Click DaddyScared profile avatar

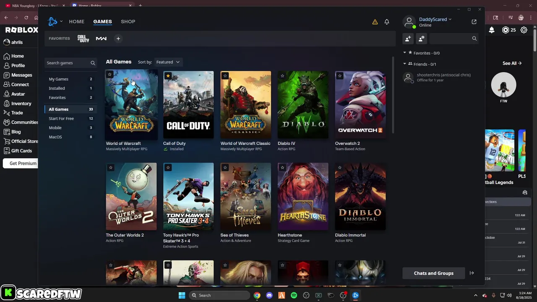click(409, 22)
